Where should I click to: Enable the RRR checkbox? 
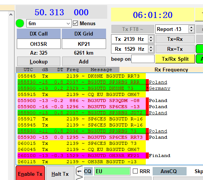tap(135, 171)
